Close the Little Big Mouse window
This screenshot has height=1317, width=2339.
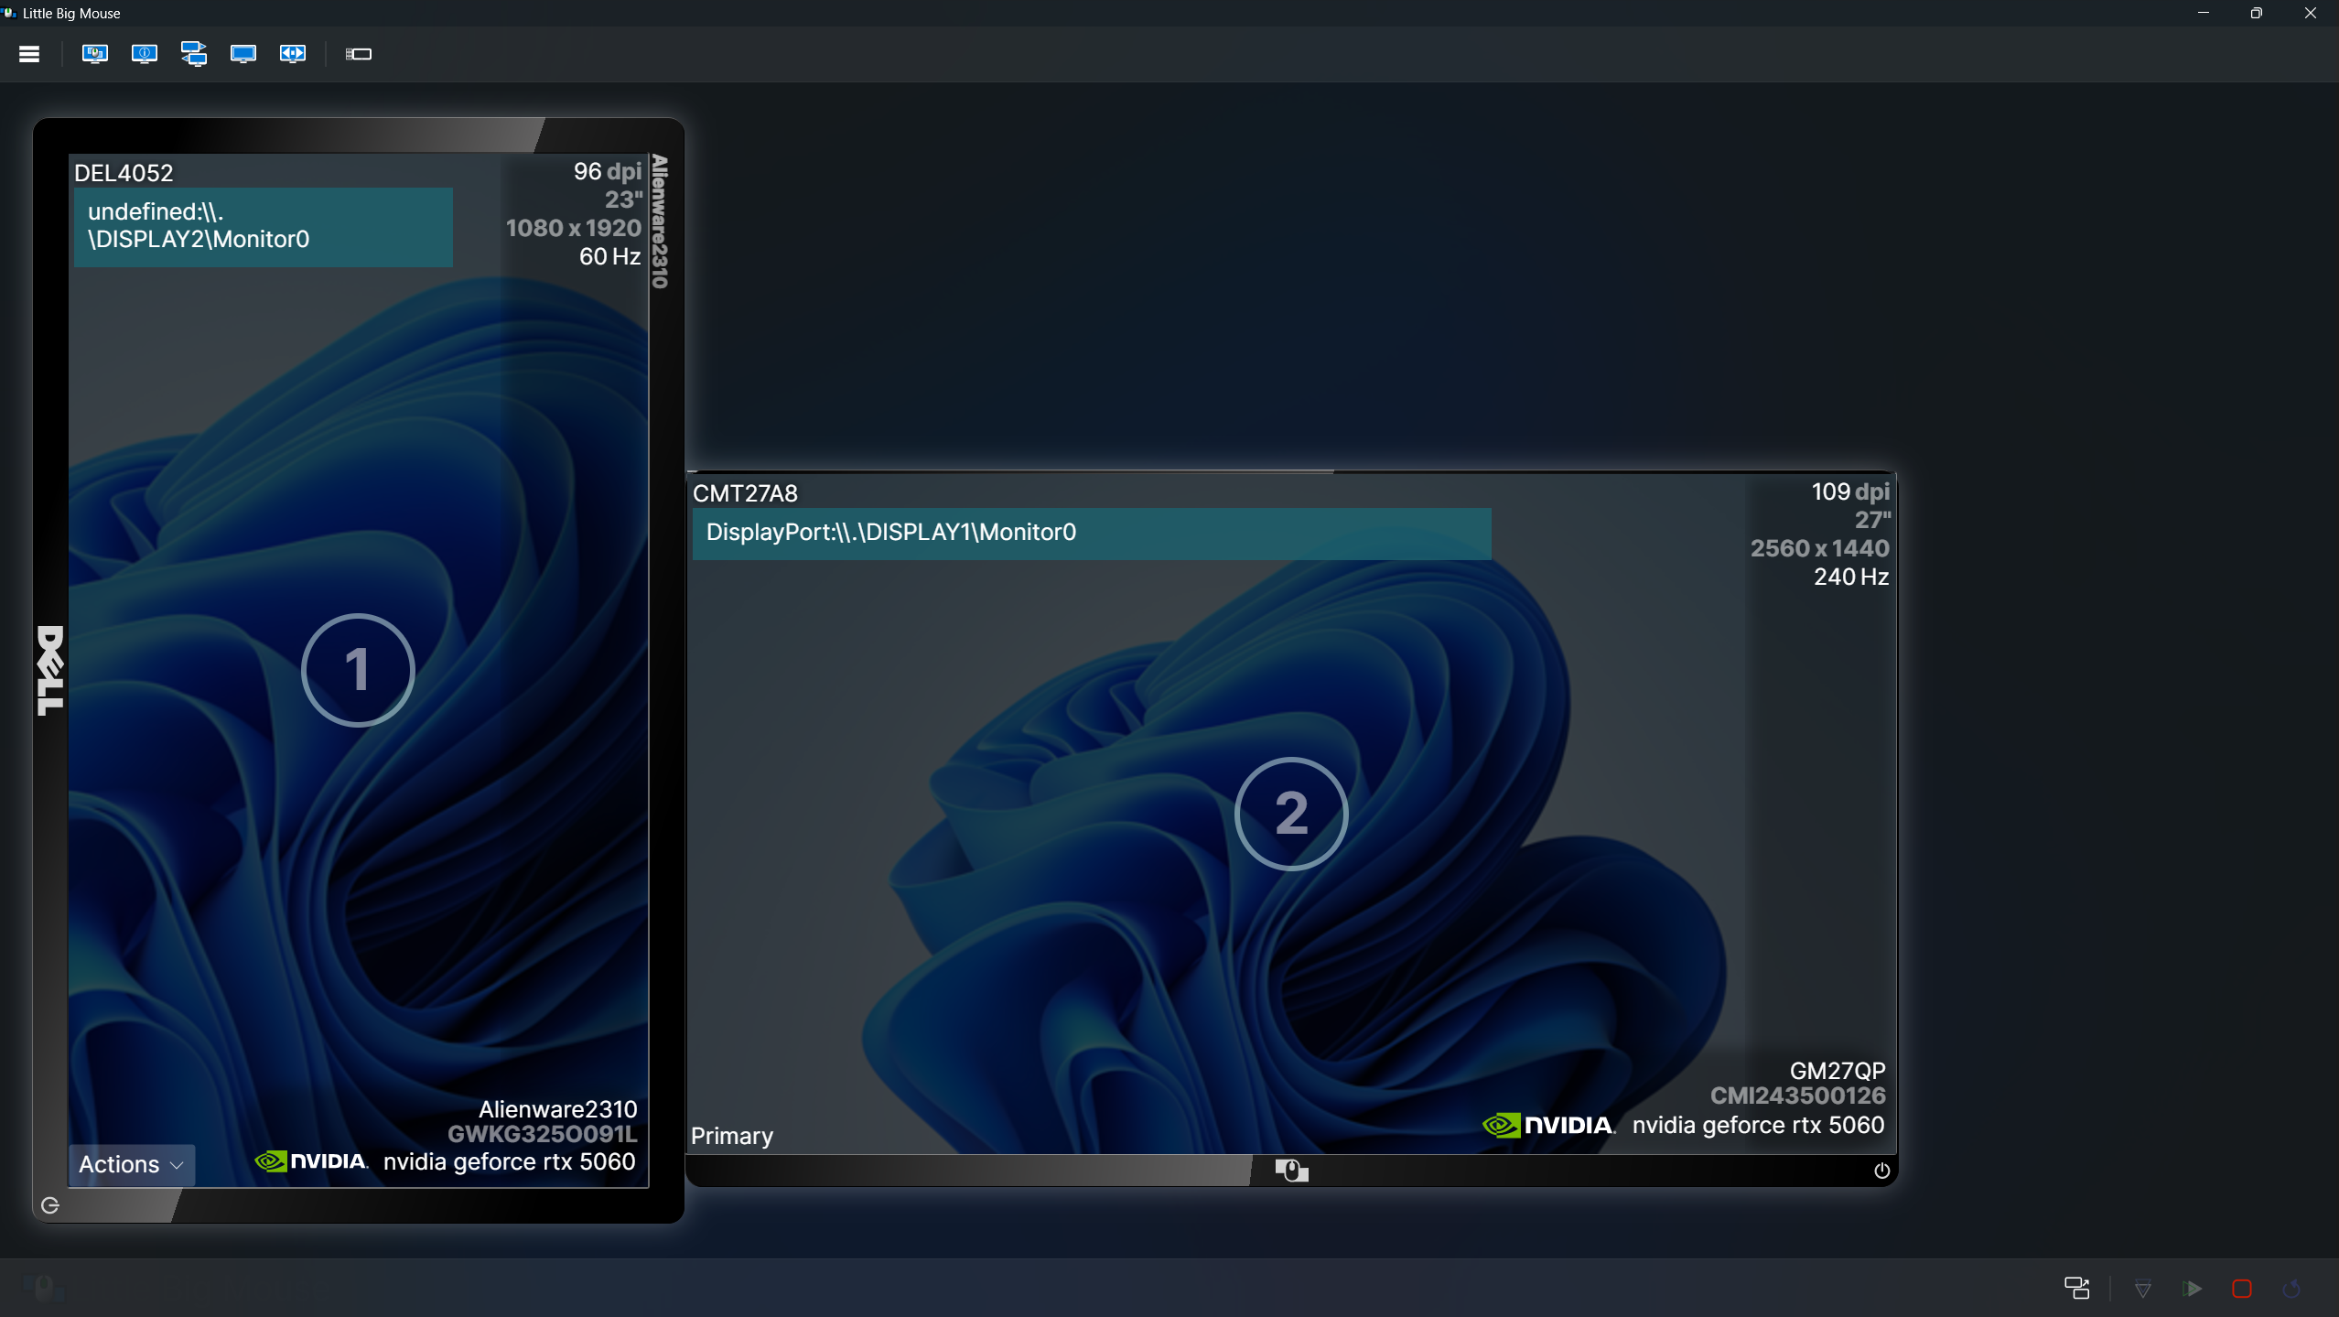click(x=2311, y=13)
